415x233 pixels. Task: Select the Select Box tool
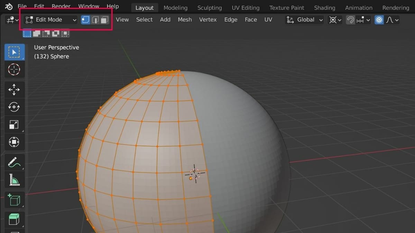point(14,52)
